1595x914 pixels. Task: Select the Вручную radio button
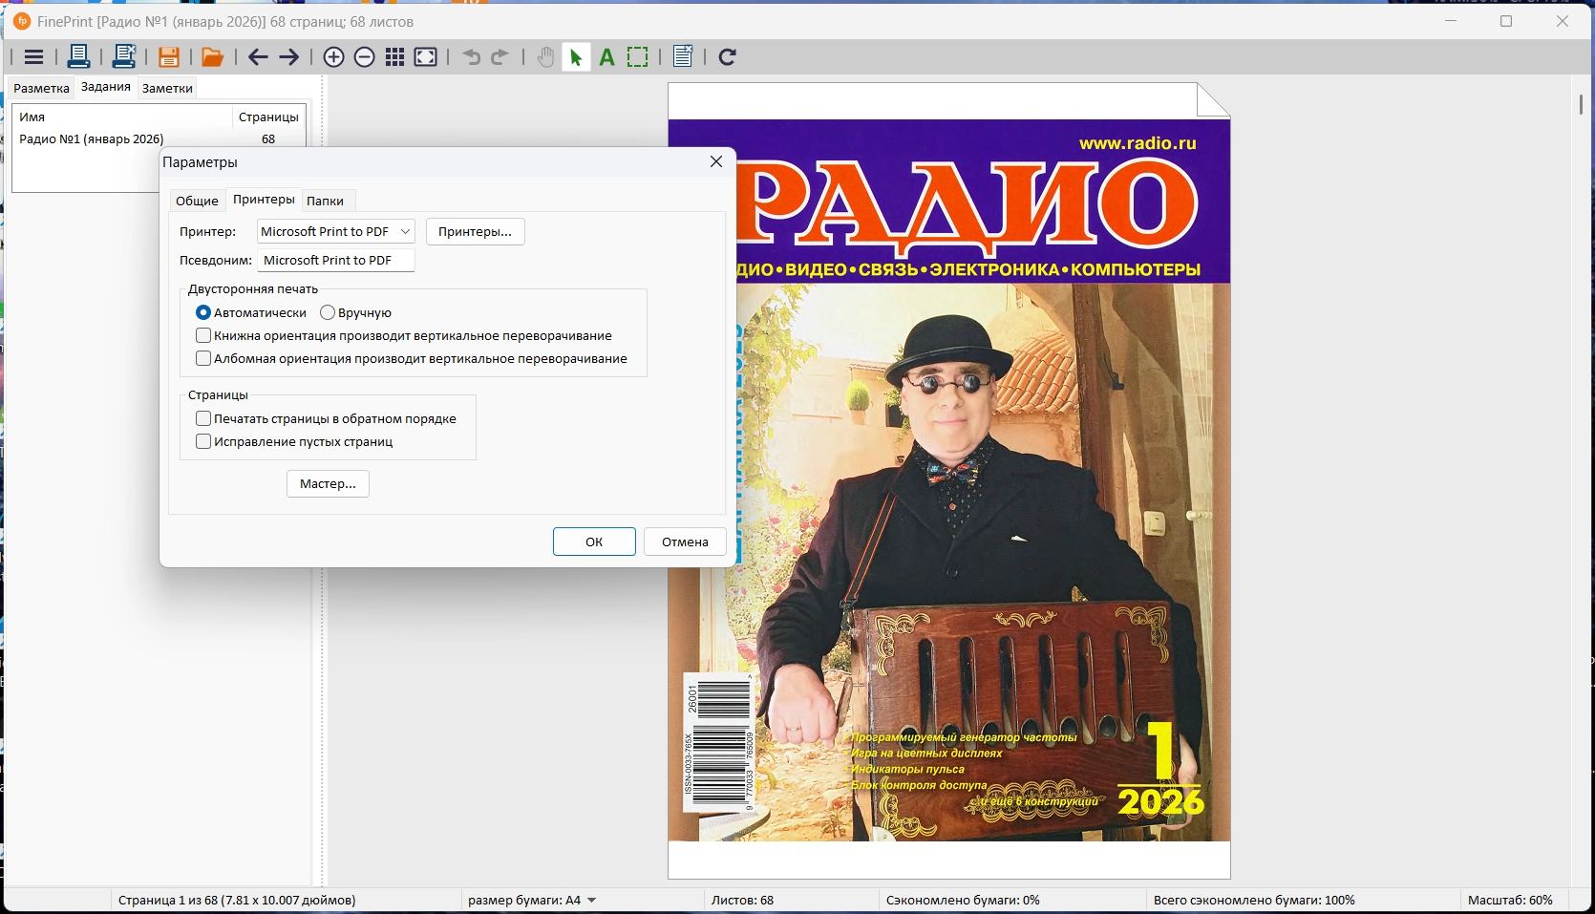328,312
